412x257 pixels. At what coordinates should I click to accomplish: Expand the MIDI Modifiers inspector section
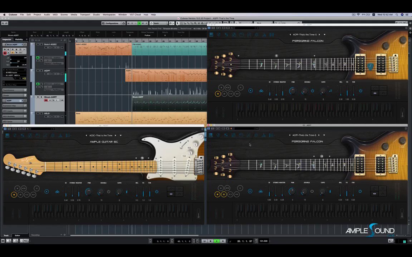[14, 116]
